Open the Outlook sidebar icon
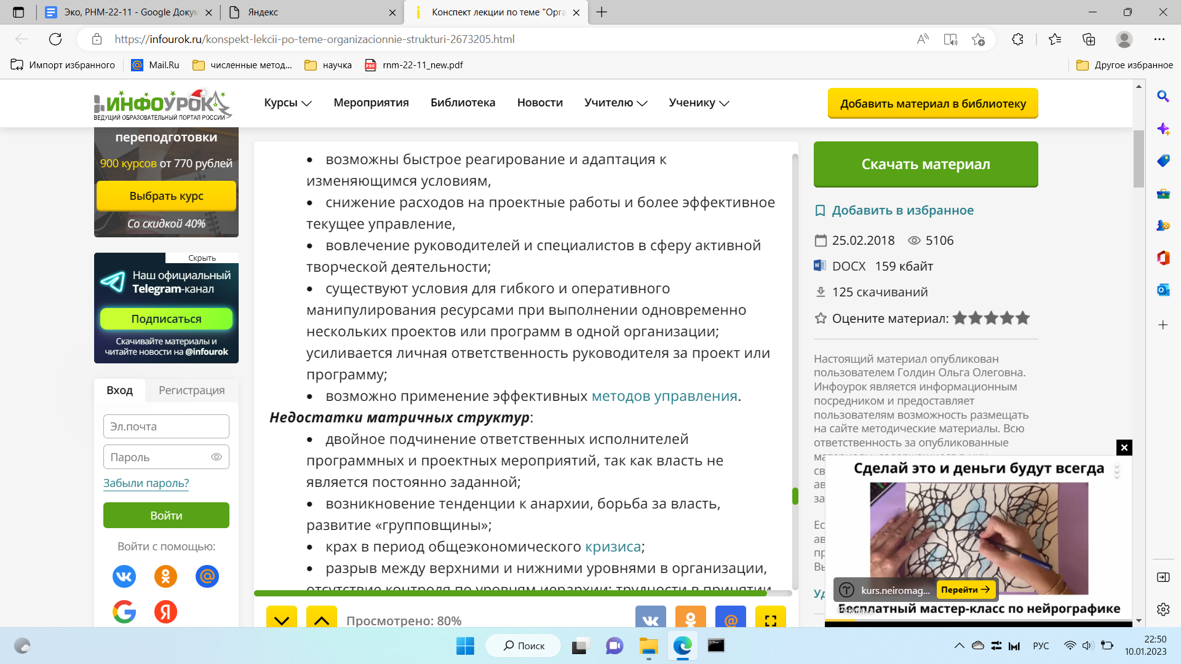1181x664 pixels. click(x=1163, y=290)
